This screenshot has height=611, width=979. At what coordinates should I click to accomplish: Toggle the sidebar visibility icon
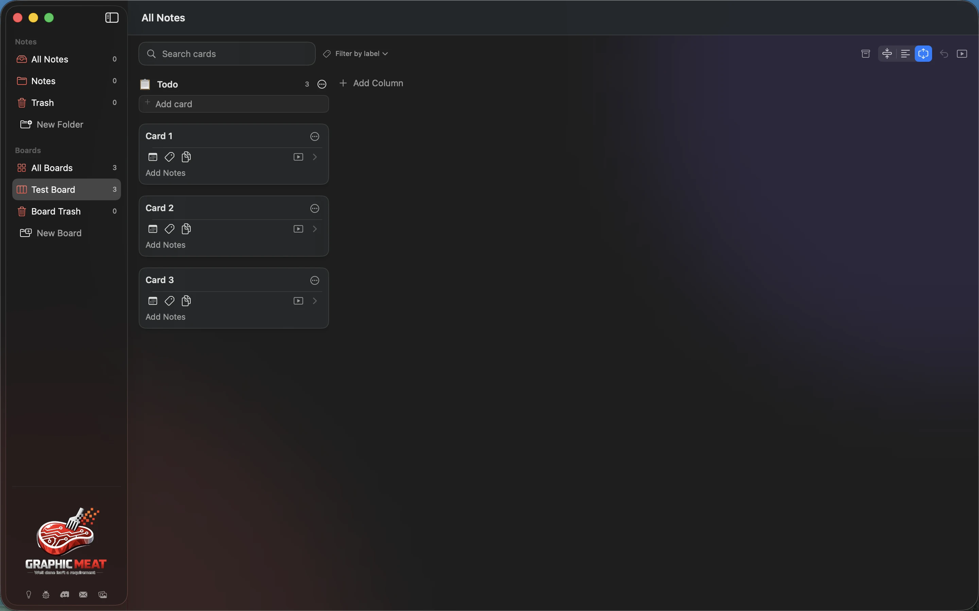pos(111,18)
